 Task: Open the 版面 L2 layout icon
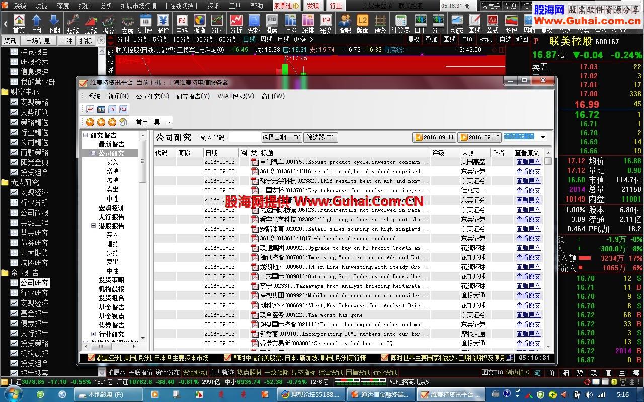363,23
